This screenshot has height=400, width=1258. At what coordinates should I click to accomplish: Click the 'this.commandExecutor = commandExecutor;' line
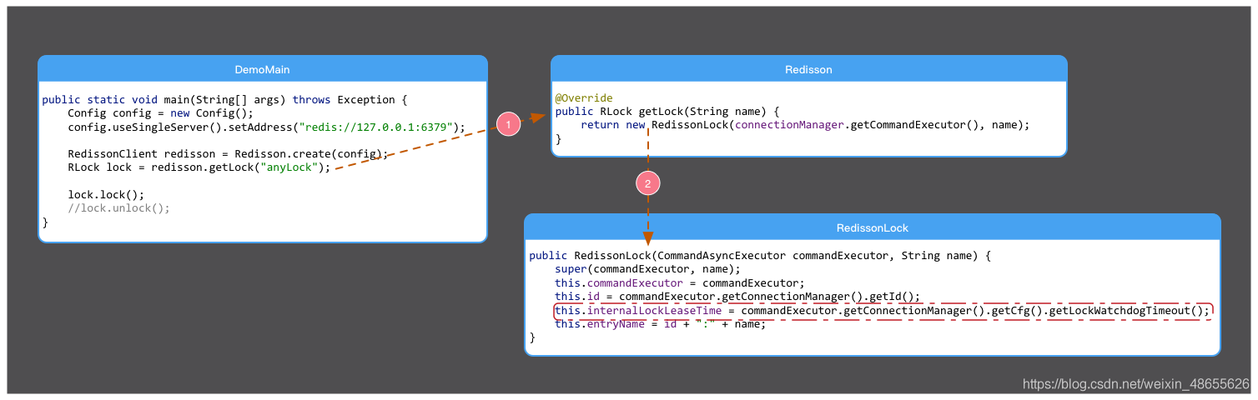coord(680,283)
